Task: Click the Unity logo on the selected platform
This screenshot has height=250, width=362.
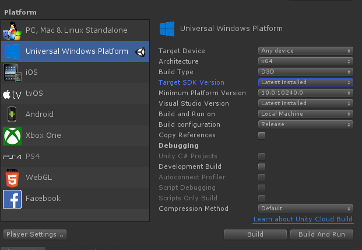Action: coord(140,52)
